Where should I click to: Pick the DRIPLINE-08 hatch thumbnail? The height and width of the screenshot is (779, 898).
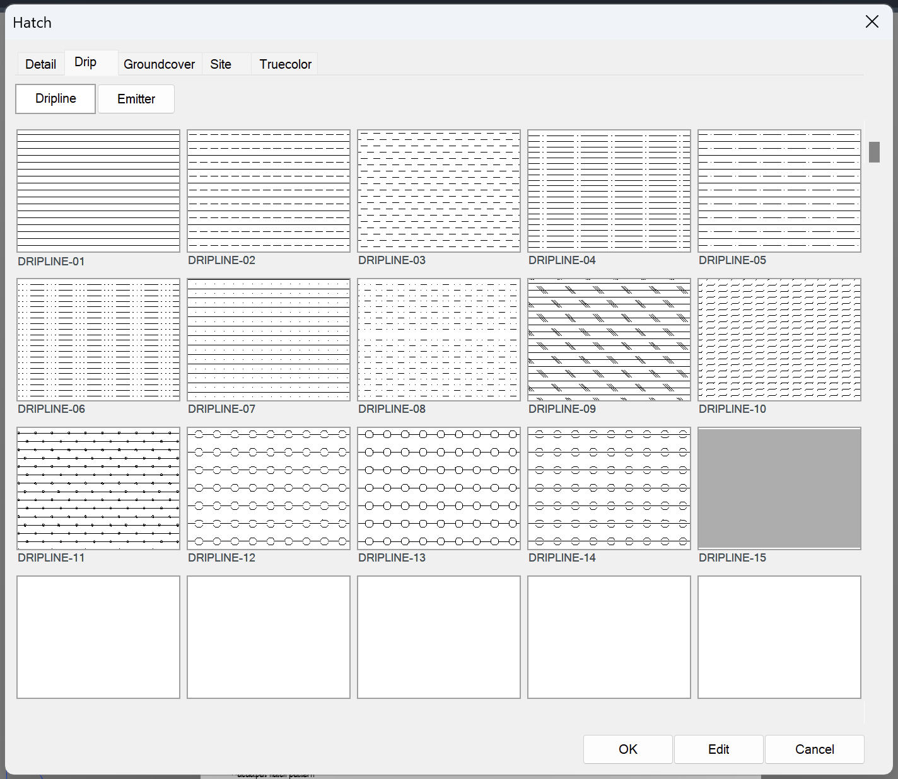tap(439, 340)
